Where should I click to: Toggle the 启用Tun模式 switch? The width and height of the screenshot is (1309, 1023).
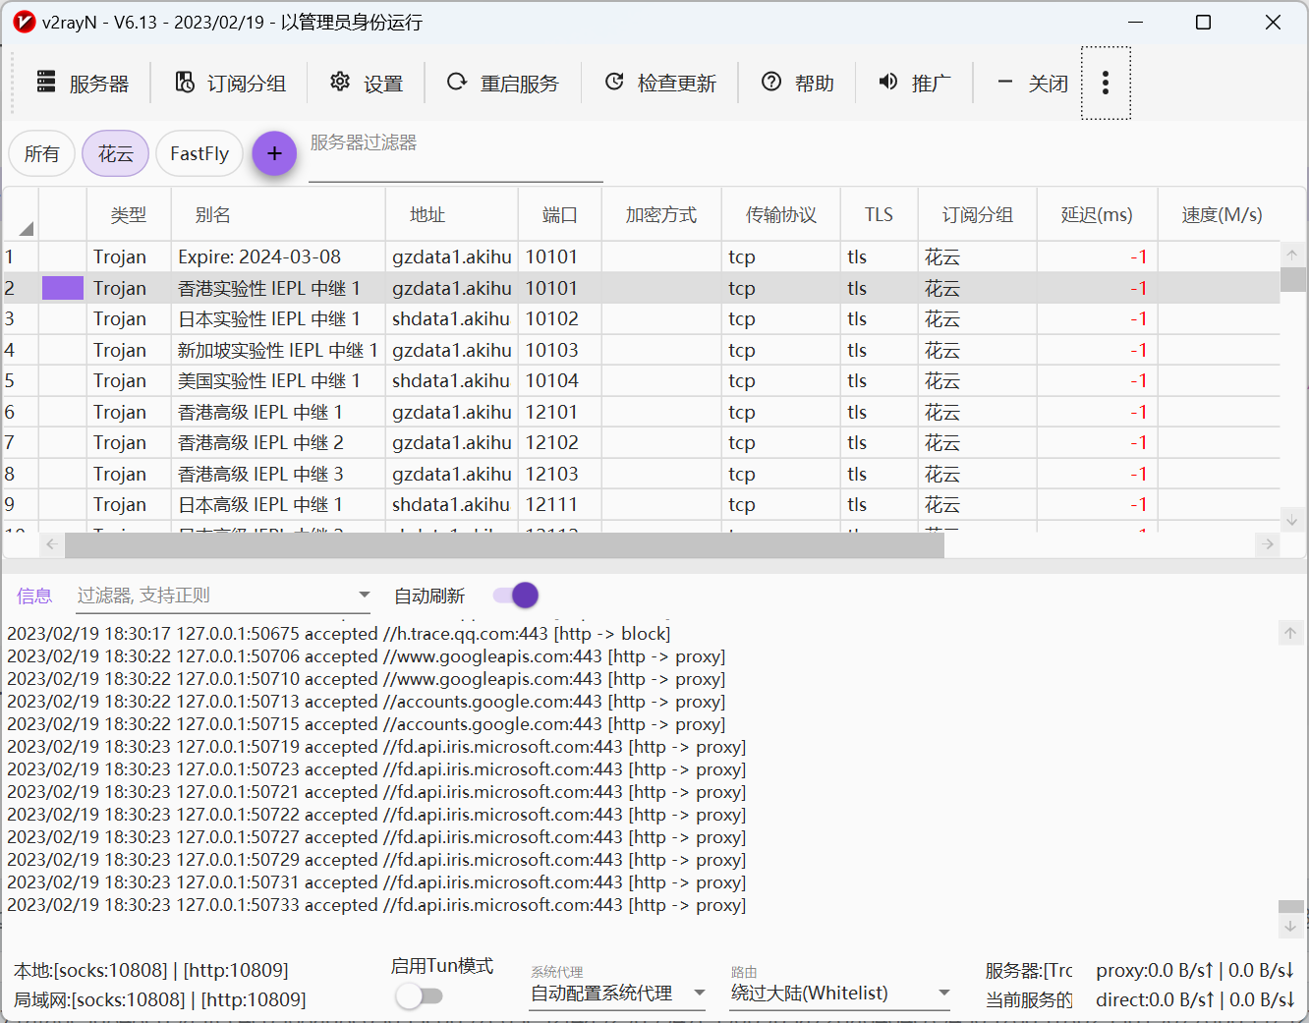click(420, 996)
